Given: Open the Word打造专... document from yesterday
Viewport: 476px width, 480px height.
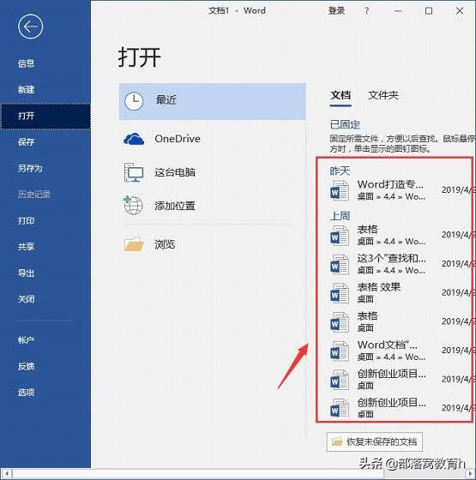Looking at the screenshot, I should pyautogui.click(x=395, y=190).
